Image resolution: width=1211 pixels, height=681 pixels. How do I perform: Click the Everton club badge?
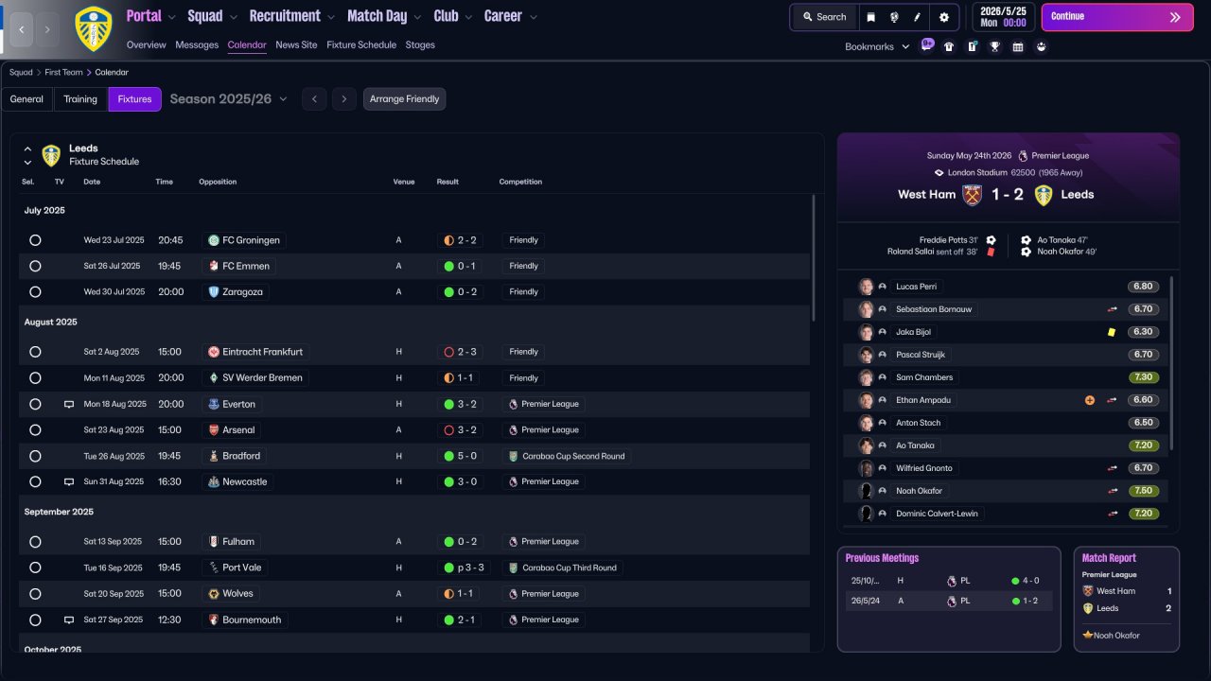(x=214, y=404)
